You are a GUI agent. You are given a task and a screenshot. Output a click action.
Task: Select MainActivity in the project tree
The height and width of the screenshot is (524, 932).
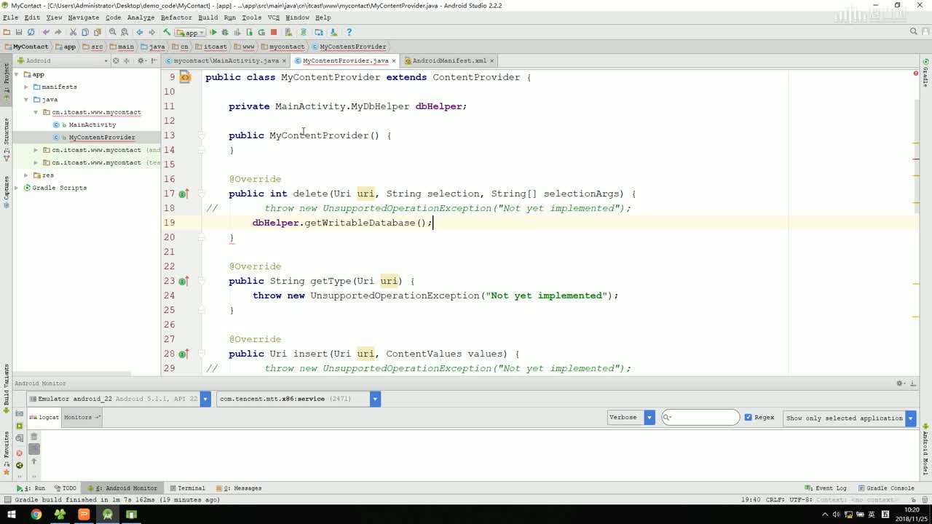92,124
